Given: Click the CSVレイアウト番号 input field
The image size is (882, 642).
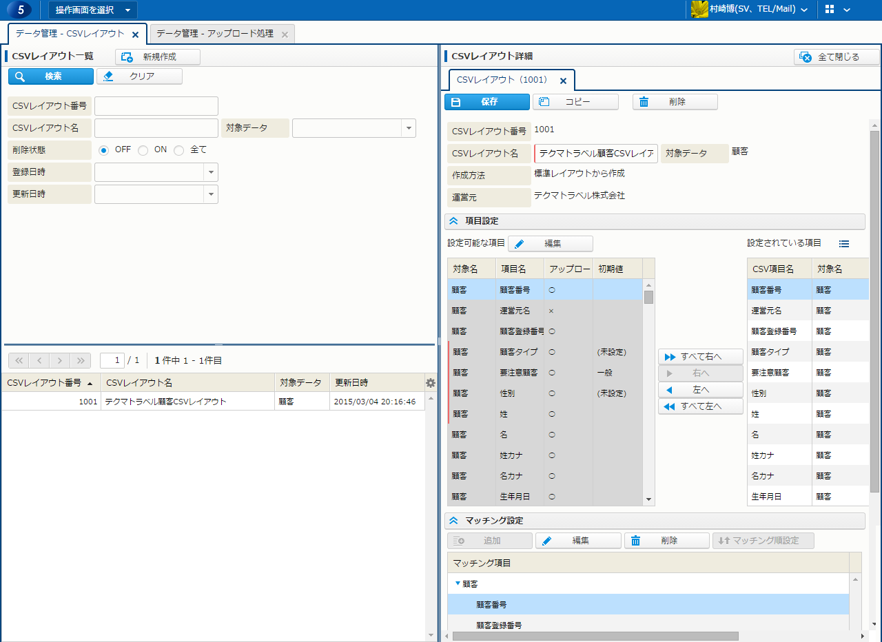Looking at the screenshot, I should pos(156,106).
